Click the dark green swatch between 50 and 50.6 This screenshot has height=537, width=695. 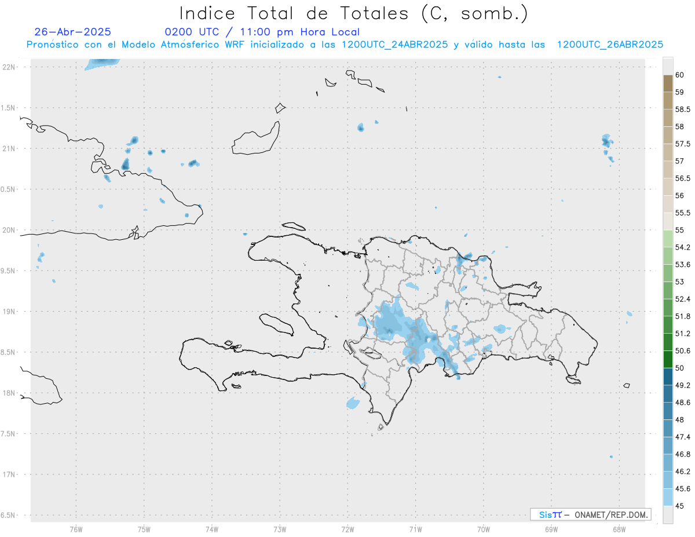click(668, 359)
